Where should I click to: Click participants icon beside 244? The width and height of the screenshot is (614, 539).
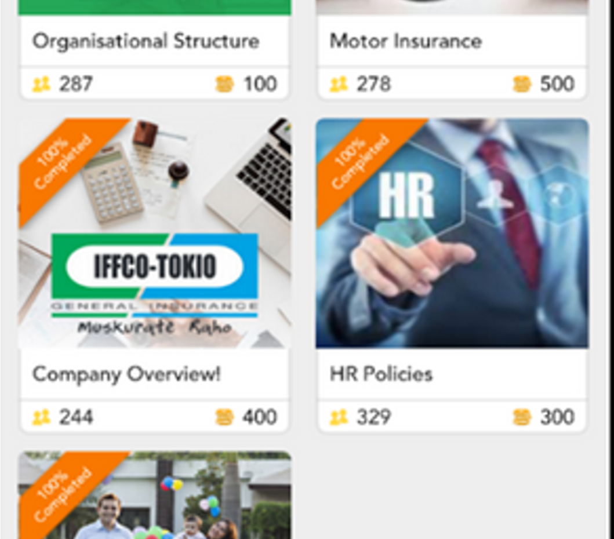[x=41, y=417]
